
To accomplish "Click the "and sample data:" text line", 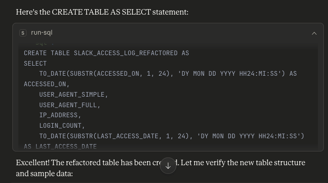I will (x=44, y=173).
